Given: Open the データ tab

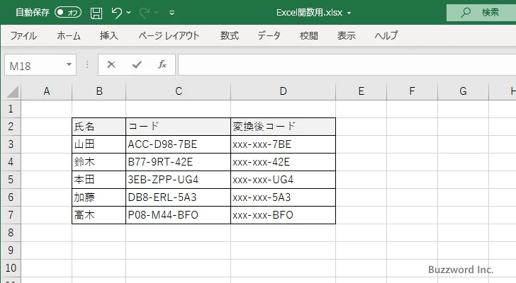Looking at the screenshot, I should coord(269,35).
